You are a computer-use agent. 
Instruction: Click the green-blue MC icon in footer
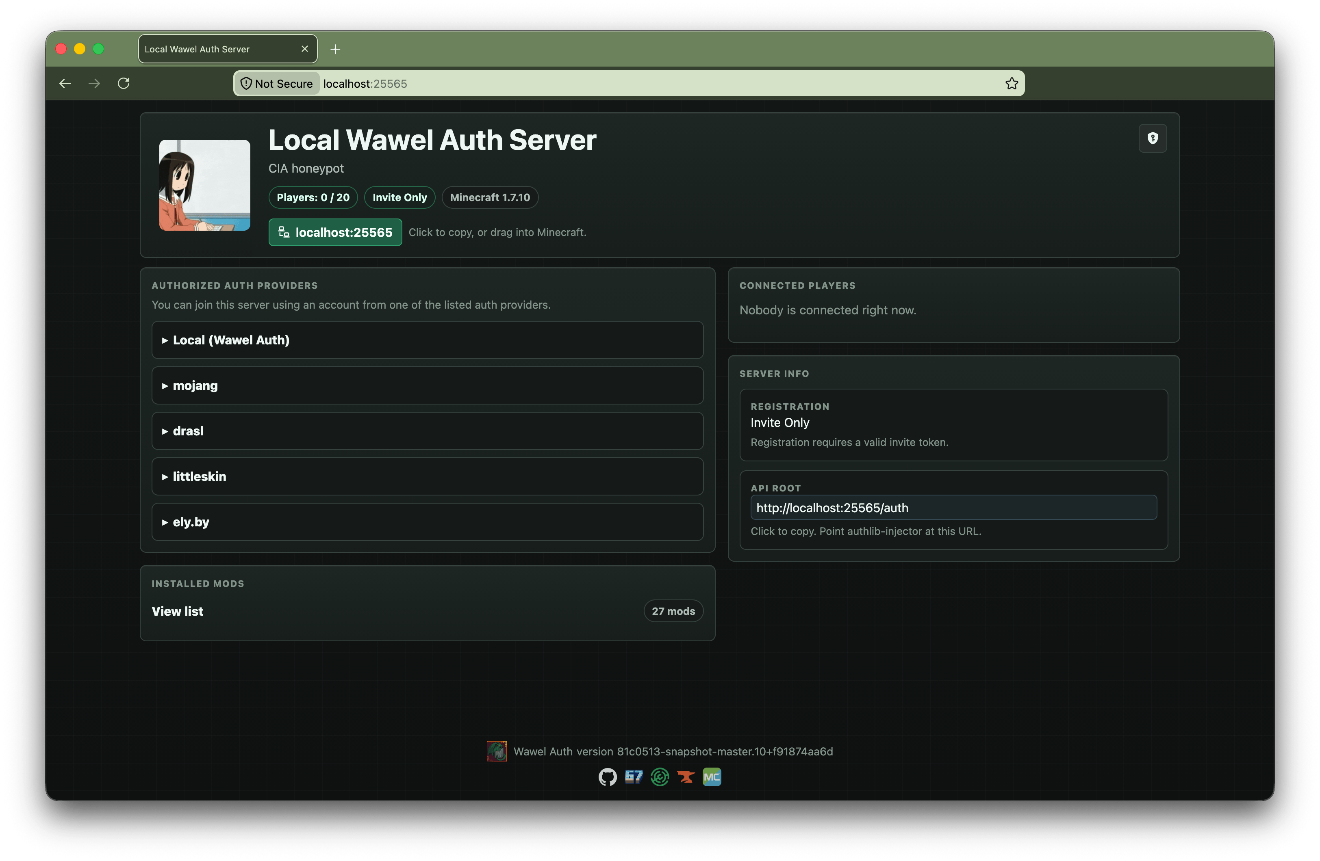[712, 777]
